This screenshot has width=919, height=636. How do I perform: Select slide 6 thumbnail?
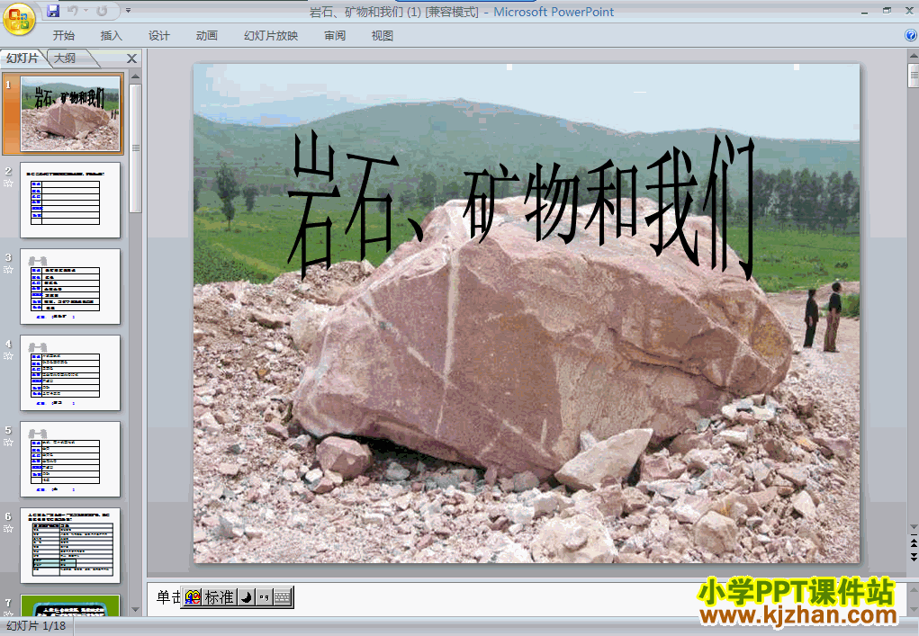[x=70, y=546]
